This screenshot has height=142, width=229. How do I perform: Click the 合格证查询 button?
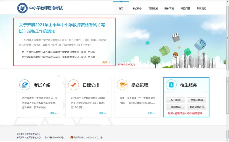click(x=197, y=100)
